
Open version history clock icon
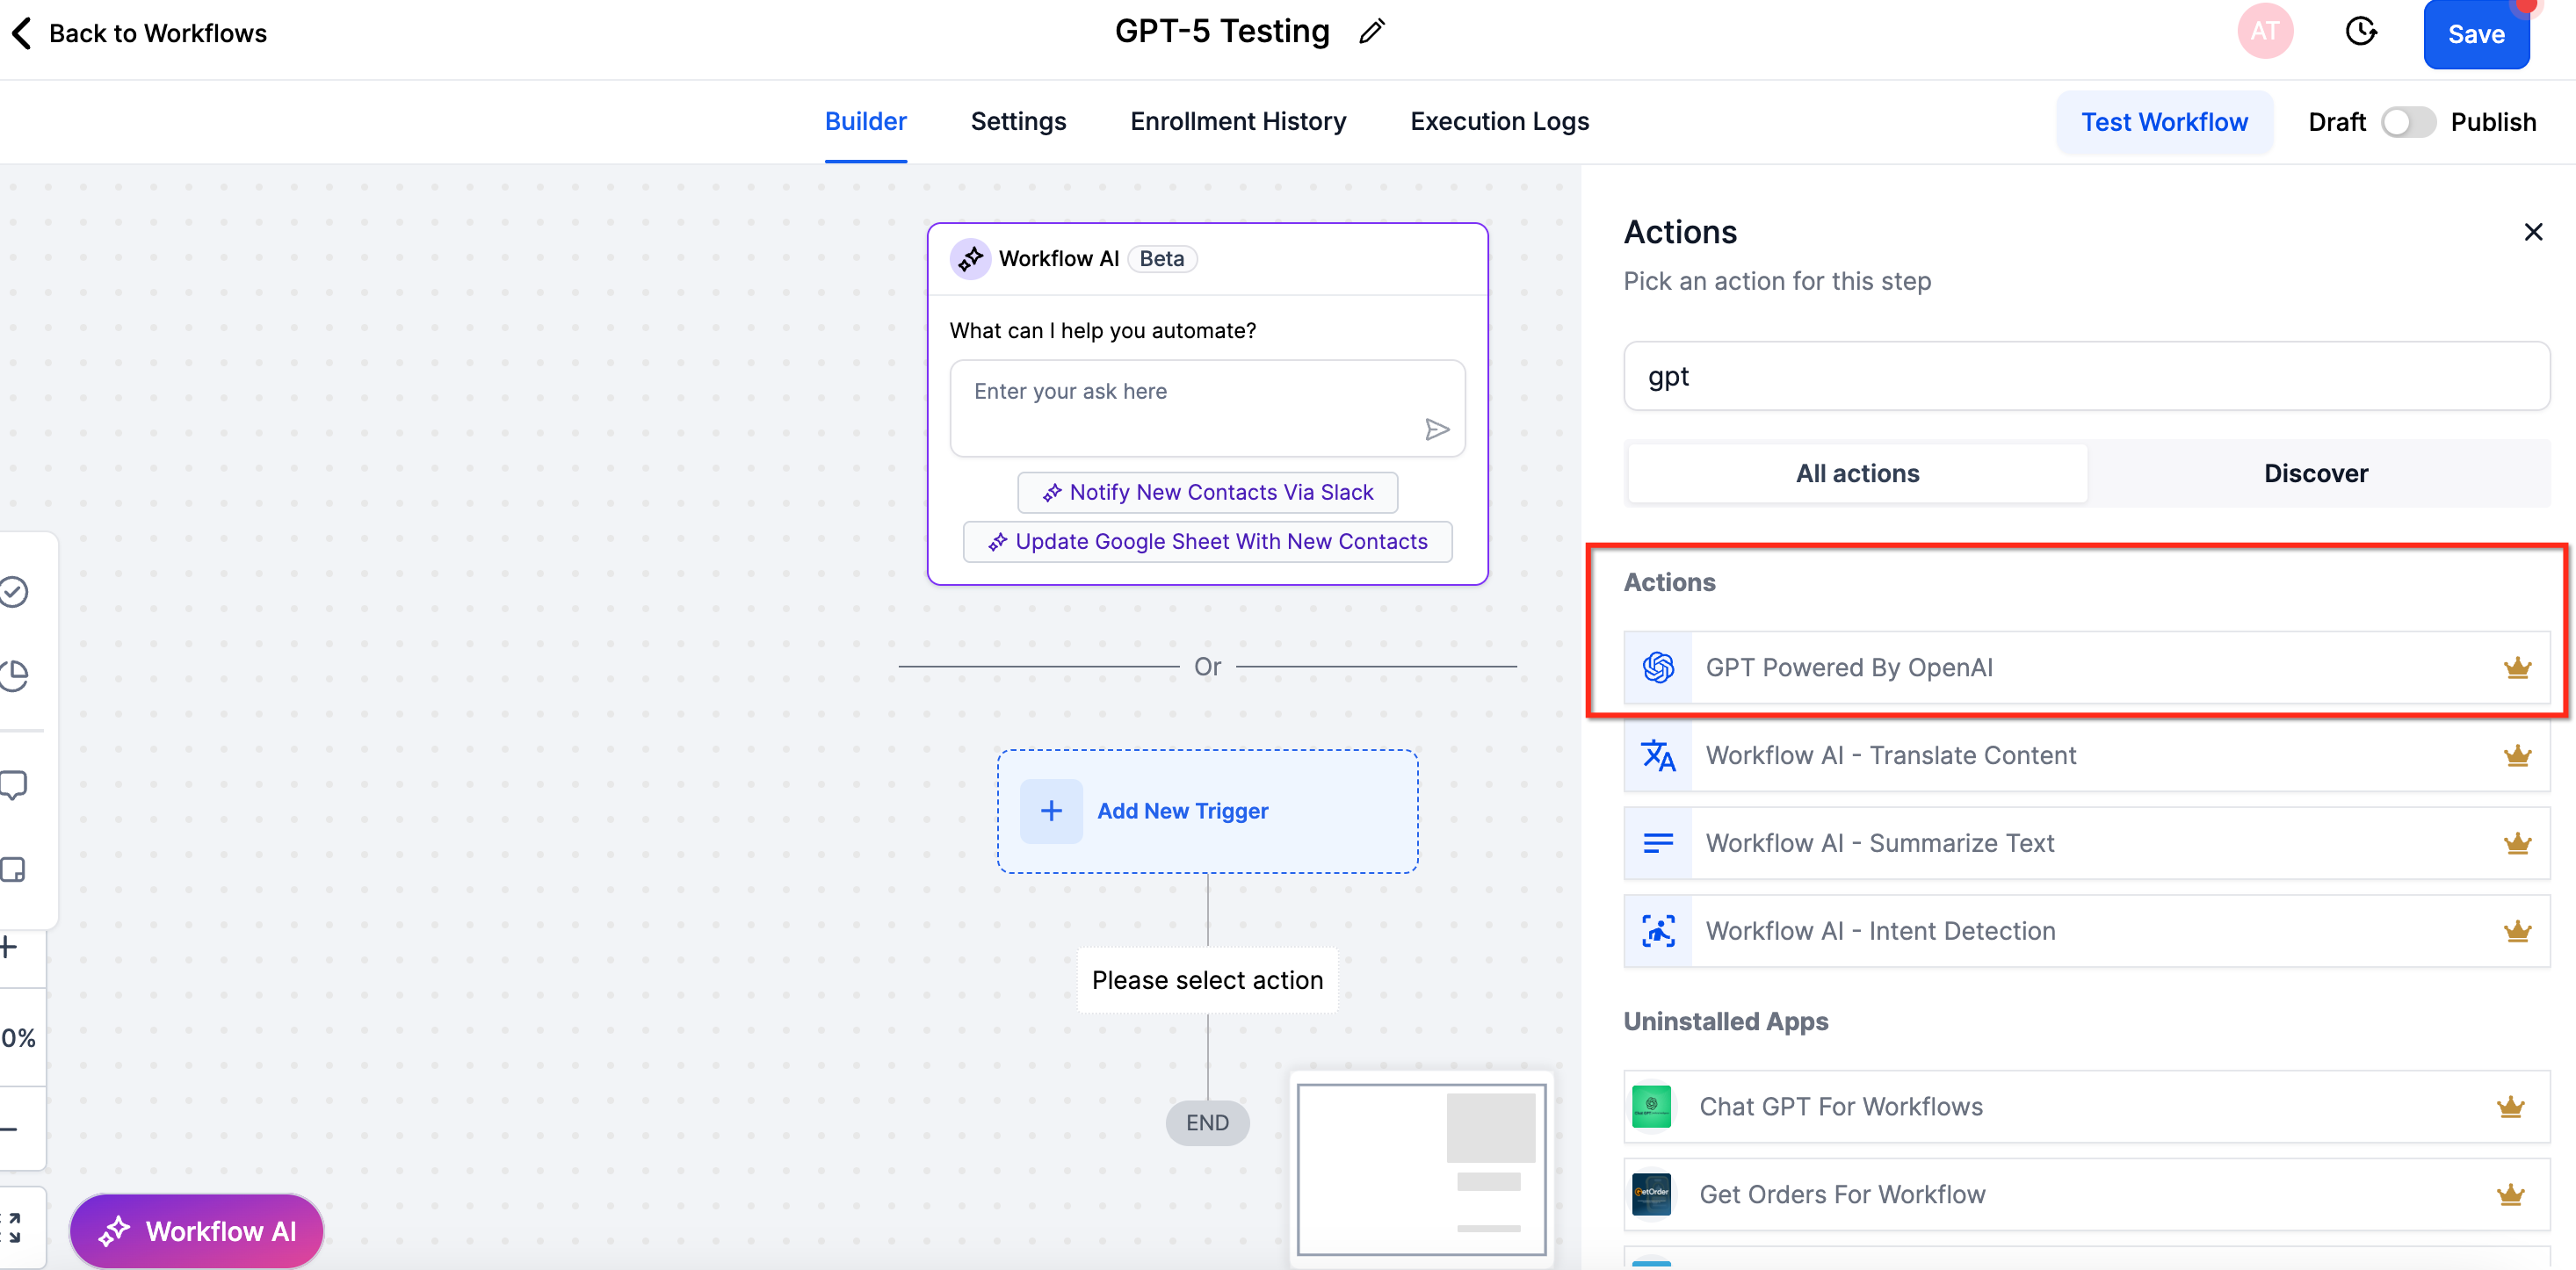[2360, 32]
